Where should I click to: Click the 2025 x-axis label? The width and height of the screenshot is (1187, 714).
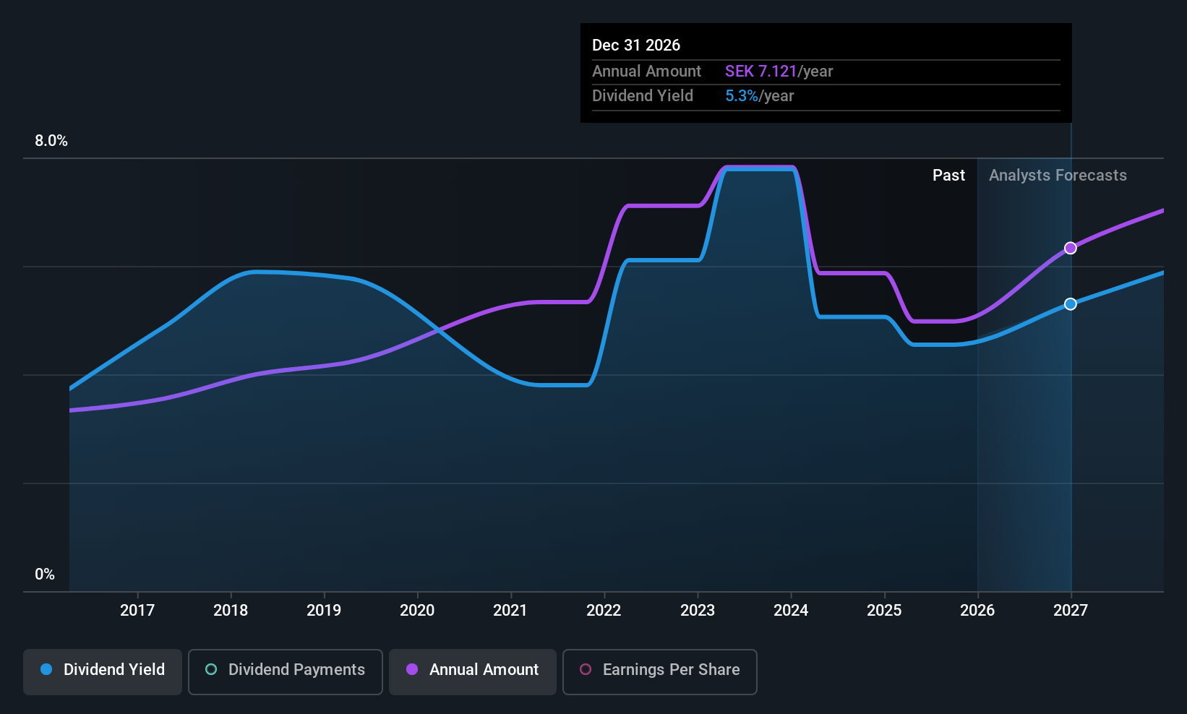pos(884,611)
